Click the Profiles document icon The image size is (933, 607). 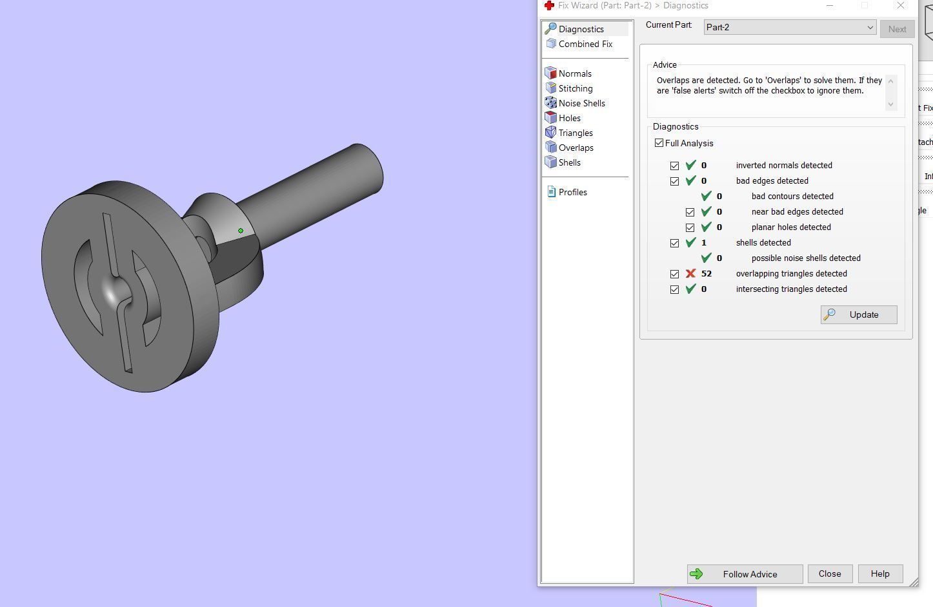551,192
